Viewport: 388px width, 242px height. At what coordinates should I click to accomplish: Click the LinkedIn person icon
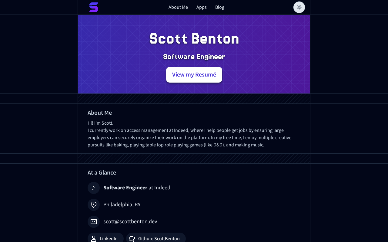point(94,239)
